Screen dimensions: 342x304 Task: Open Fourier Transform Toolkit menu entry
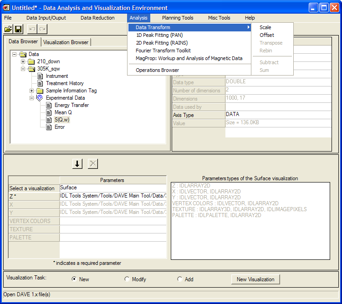tap(163, 51)
